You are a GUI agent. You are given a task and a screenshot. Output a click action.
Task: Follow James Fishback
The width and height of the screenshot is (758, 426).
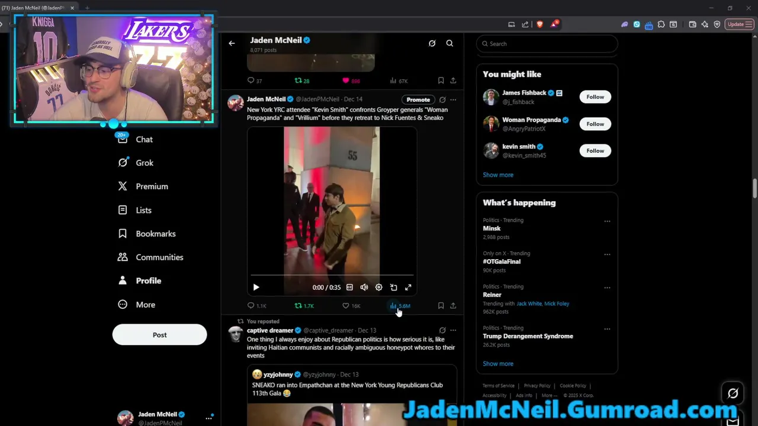pyautogui.click(x=595, y=97)
